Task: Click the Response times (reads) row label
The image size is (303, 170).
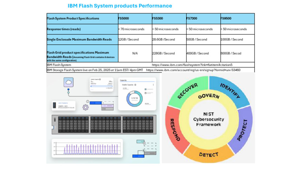Action: (82, 29)
